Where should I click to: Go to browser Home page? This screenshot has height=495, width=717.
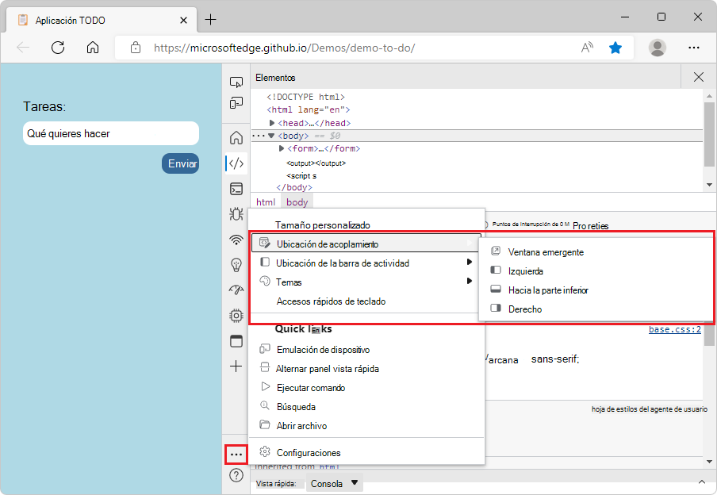93,47
